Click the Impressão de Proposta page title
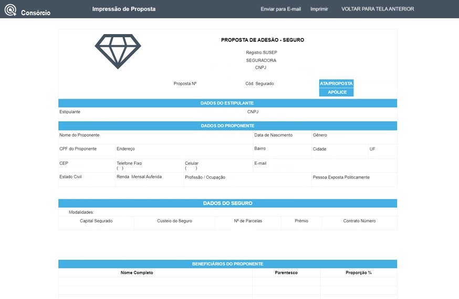Viewport: 459px width, 299px height. (123, 9)
